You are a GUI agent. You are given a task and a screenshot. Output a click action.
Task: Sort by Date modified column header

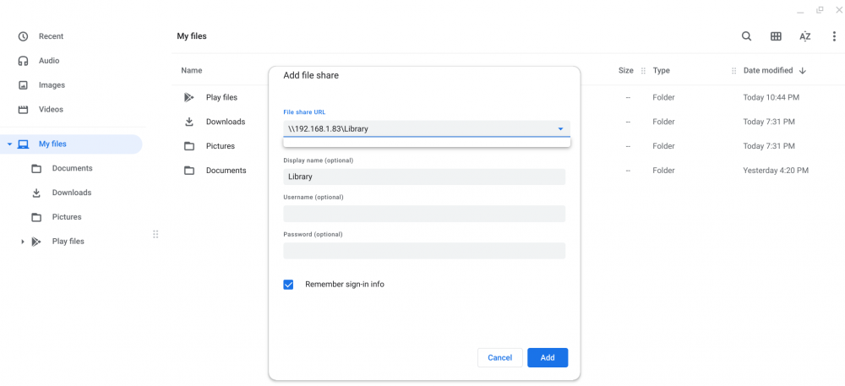(x=768, y=70)
